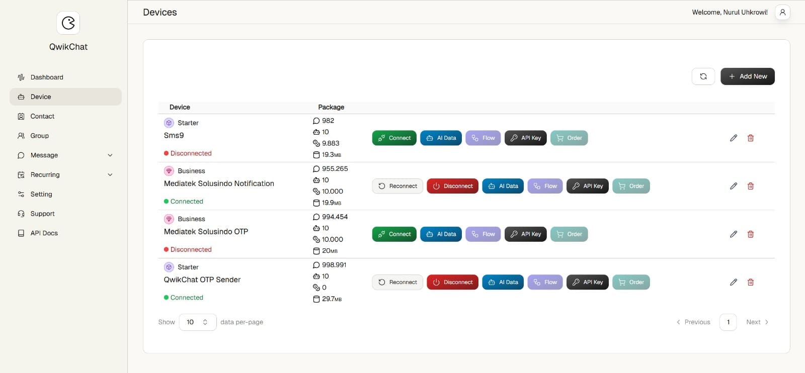Viewport: 805px width, 373px height.
Task: Reconnect the QwikChat OTP Sender device
Action: tap(397, 282)
